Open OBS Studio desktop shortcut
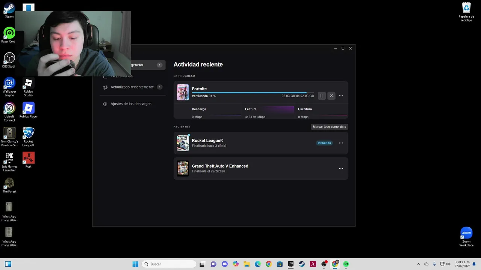Image resolution: width=481 pixels, height=270 pixels. (9, 61)
